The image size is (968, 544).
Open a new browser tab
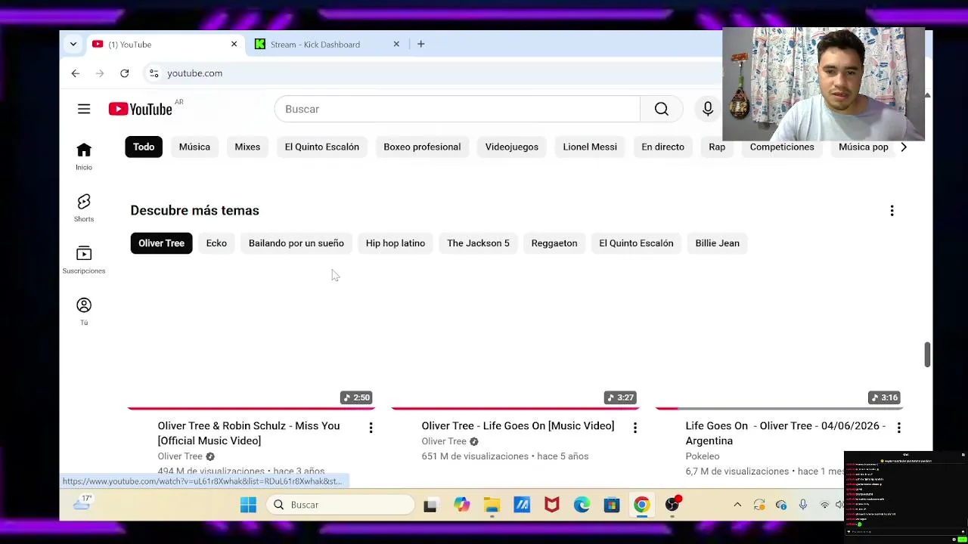coord(421,45)
